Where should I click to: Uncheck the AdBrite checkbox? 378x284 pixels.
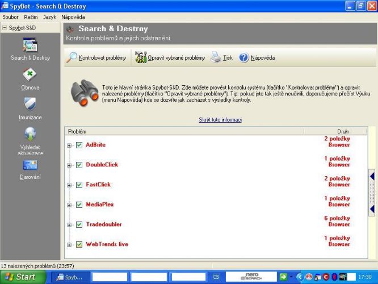click(79, 145)
